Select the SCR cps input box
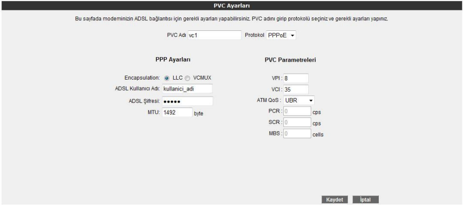The height and width of the screenshot is (206, 463). 296,122
